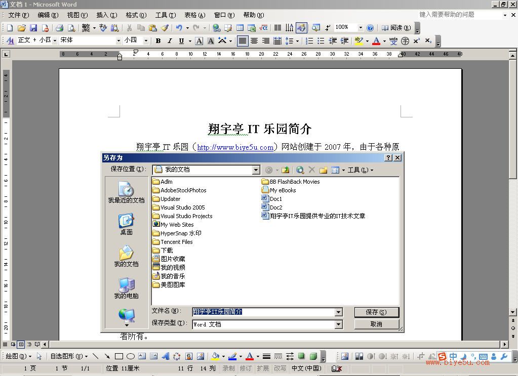Open the 保存类型 file type dropdown
This screenshot has height=376, width=518.
pyautogui.click(x=338, y=324)
